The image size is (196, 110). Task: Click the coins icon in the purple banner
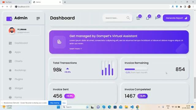tap(59, 42)
